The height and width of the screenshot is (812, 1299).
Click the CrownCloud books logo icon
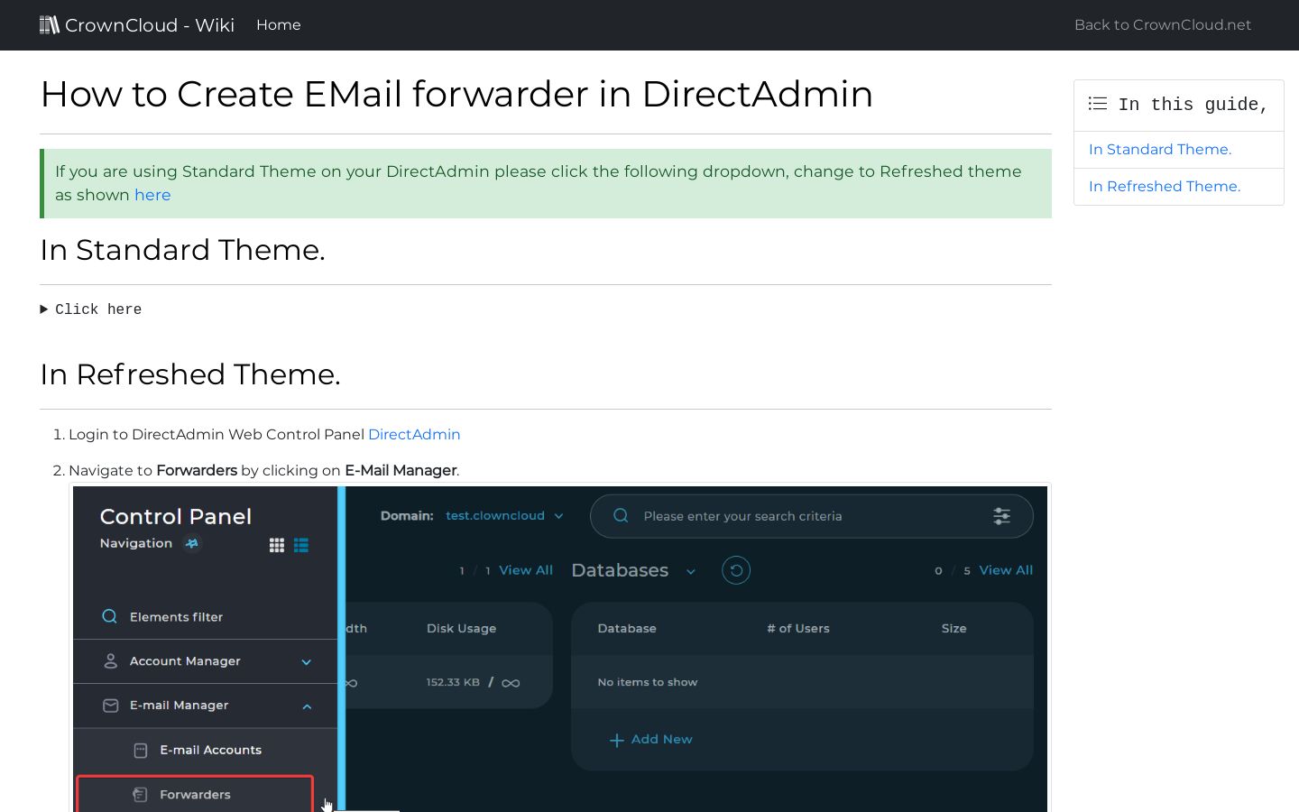[50, 23]
